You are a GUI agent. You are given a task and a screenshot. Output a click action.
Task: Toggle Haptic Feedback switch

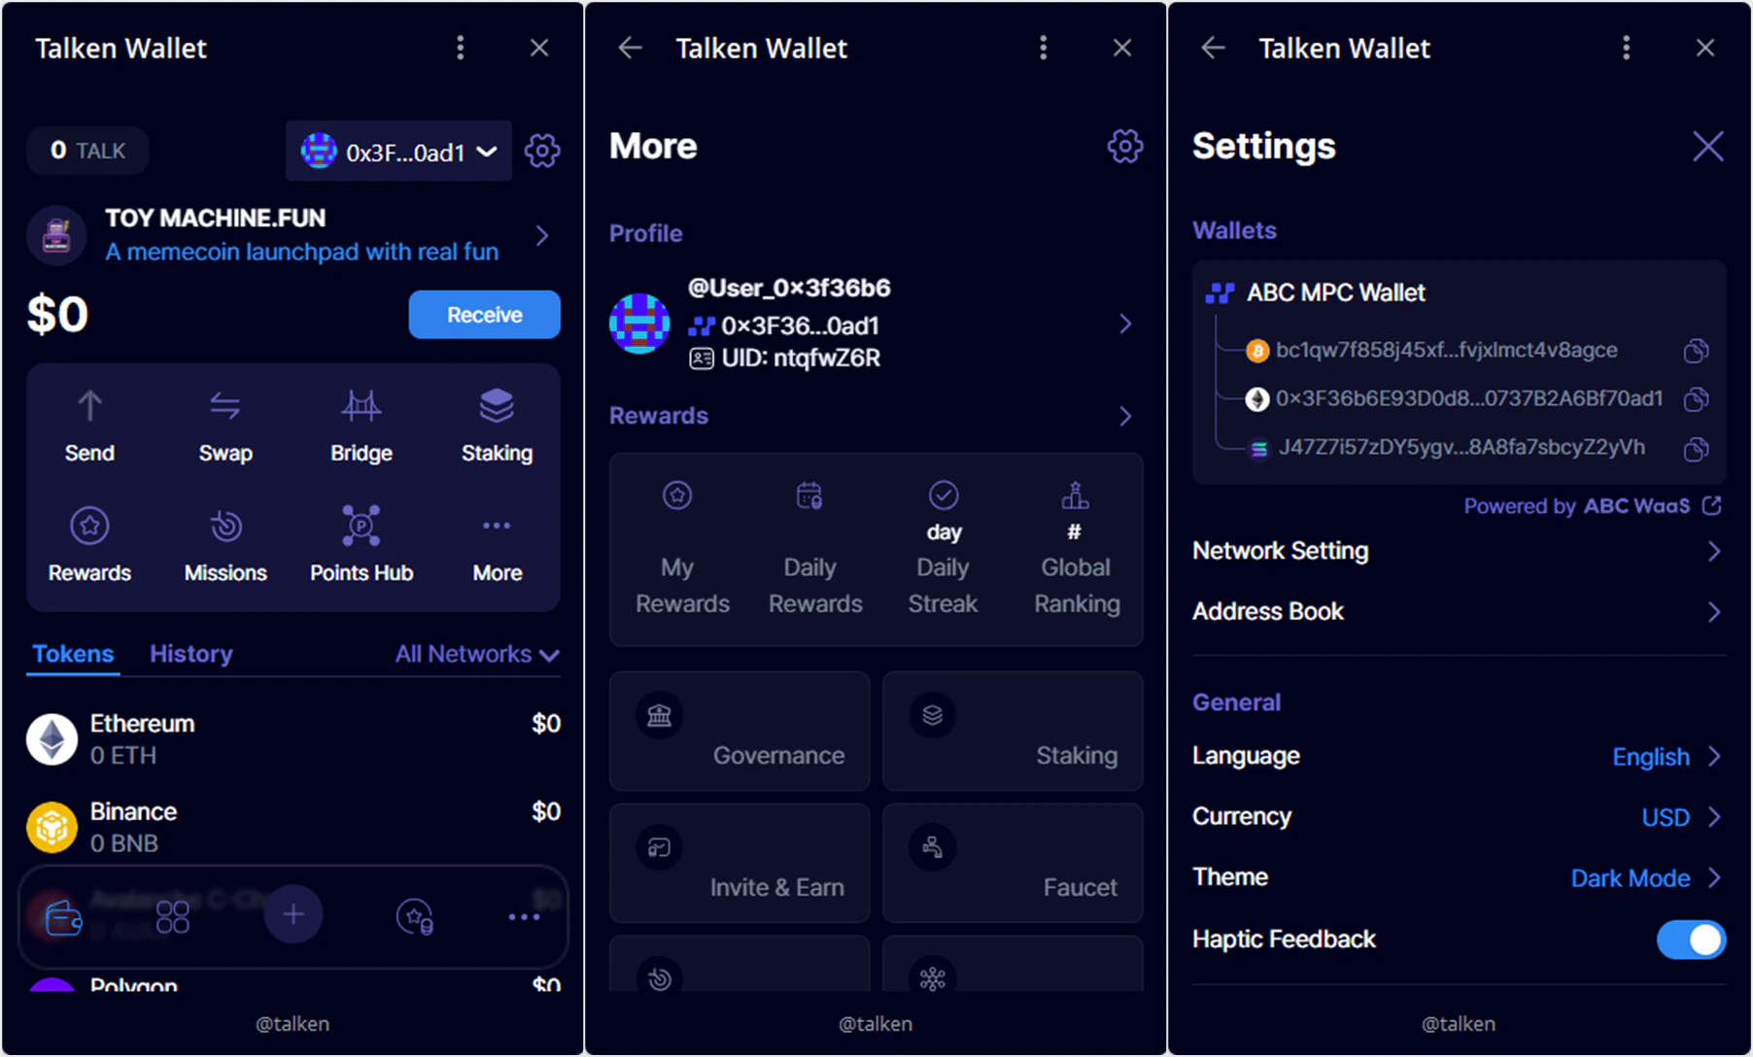pyautogui.click(x=1692, y=939)
